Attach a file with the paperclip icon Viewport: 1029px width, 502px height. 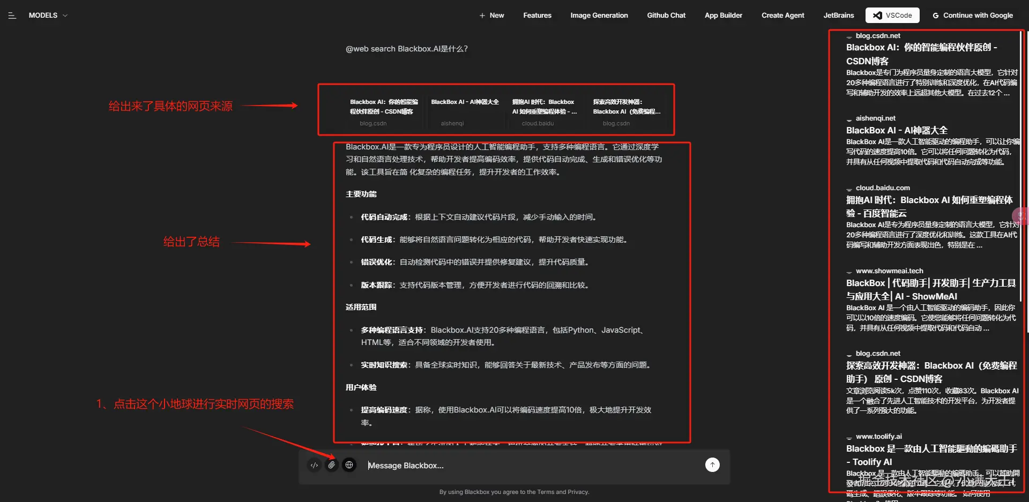point(332,465)
